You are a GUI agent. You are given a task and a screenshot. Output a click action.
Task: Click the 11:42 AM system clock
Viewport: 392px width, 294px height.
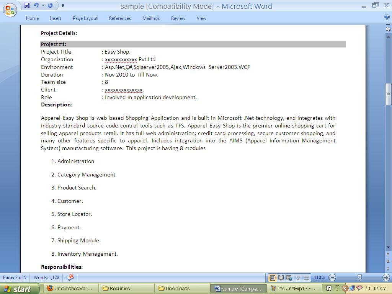click(376, 289)
